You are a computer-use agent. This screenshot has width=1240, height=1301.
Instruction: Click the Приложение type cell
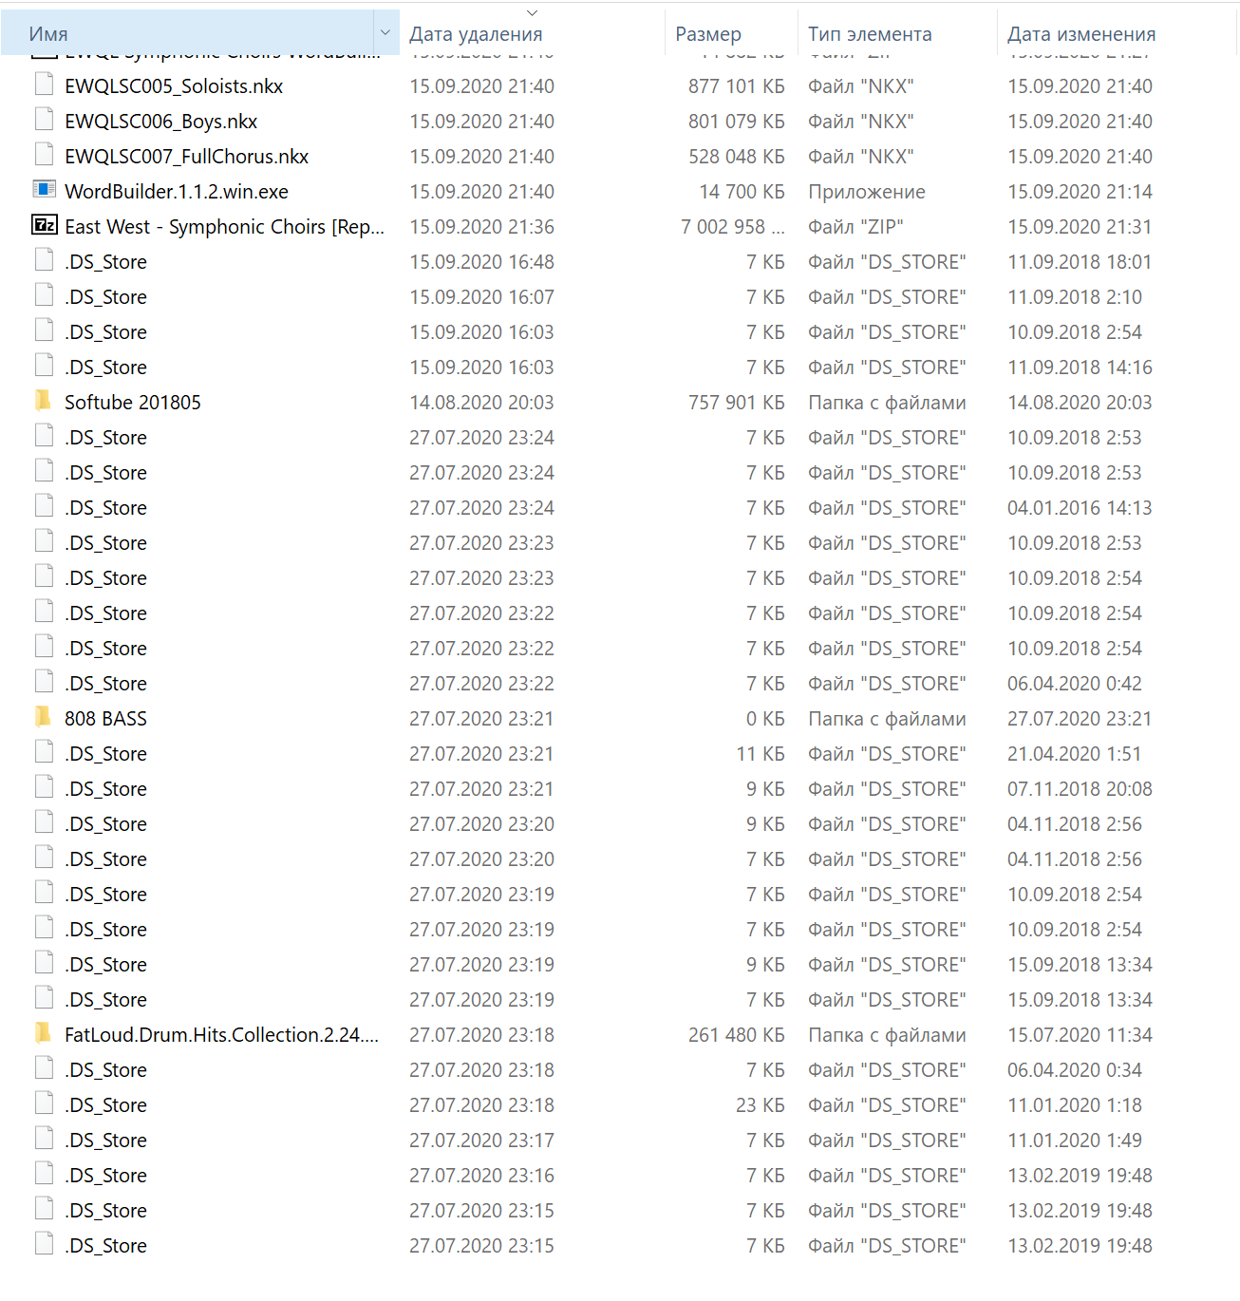(867, 192)
